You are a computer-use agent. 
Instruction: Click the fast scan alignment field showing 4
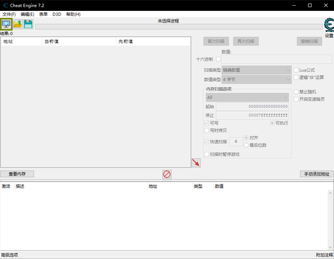pos(236,141)
